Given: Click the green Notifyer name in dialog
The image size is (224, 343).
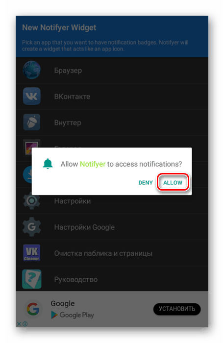Looking at the screenshot, I should pos(93,164).
